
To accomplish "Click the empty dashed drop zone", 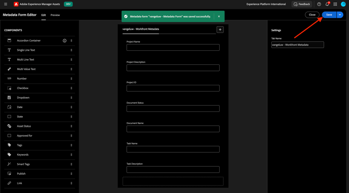I will click(x=173, y=181).
